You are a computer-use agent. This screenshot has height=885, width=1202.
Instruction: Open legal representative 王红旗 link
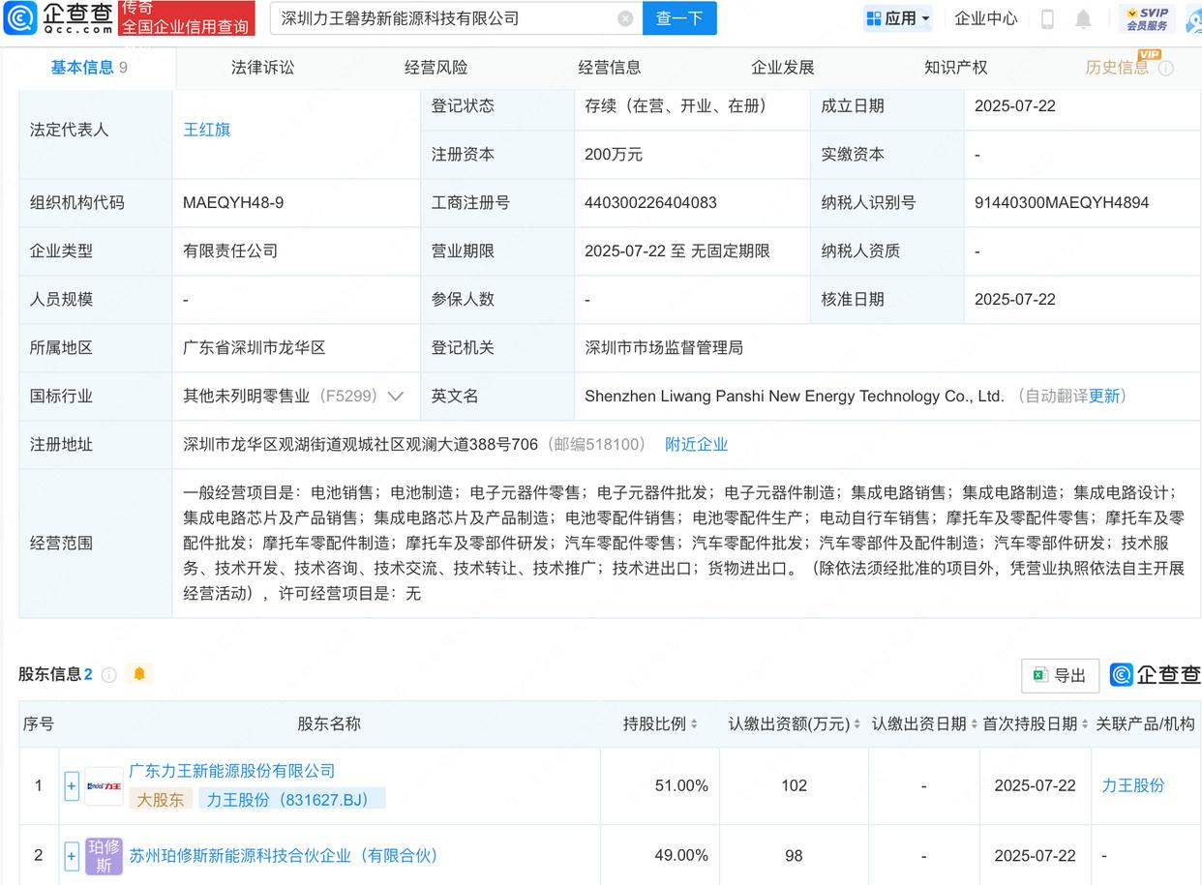pos(207,130)
